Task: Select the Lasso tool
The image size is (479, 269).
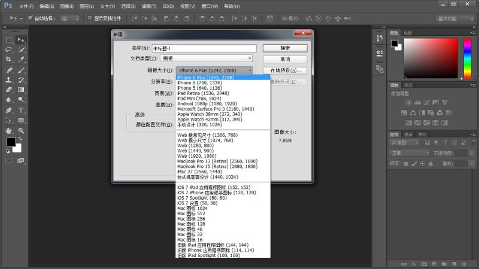Action: click(x=8, y=50)
